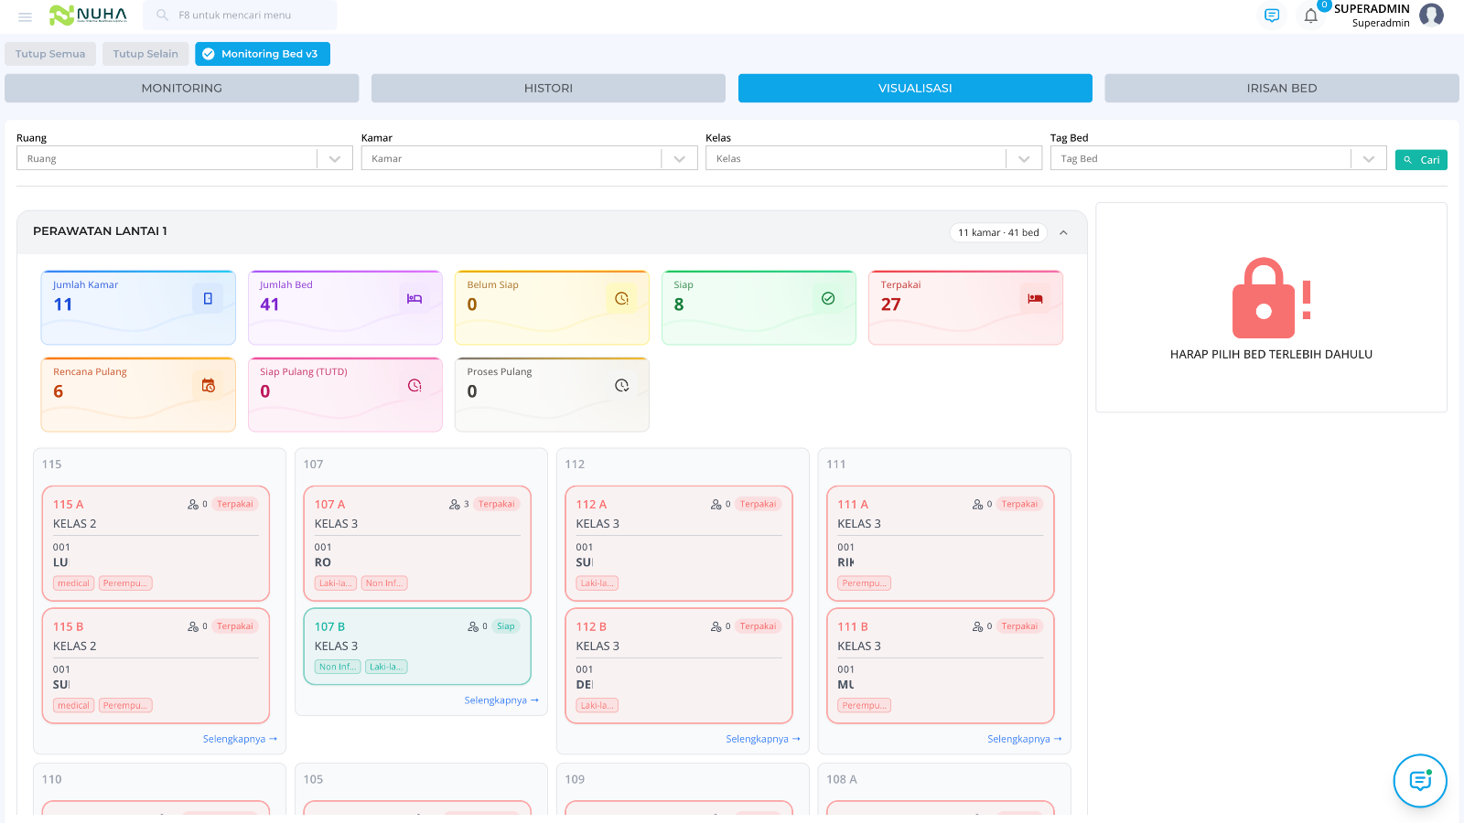Click the Siap Pulang (TUTD) clock icon
The height and width of the screenshot is (823, 1464).
click(414, 385)
